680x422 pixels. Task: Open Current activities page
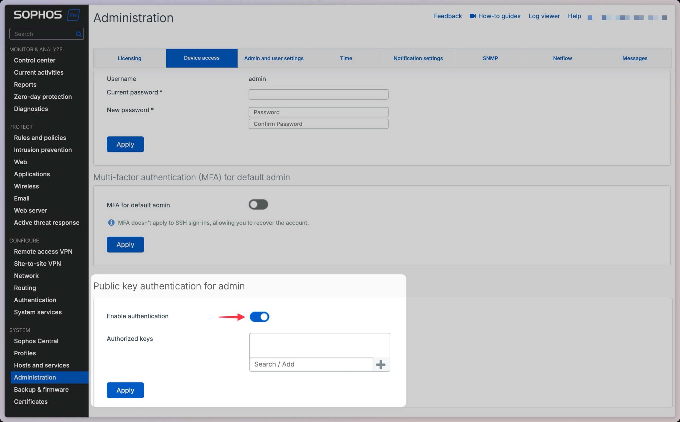(x=39, y=73)
